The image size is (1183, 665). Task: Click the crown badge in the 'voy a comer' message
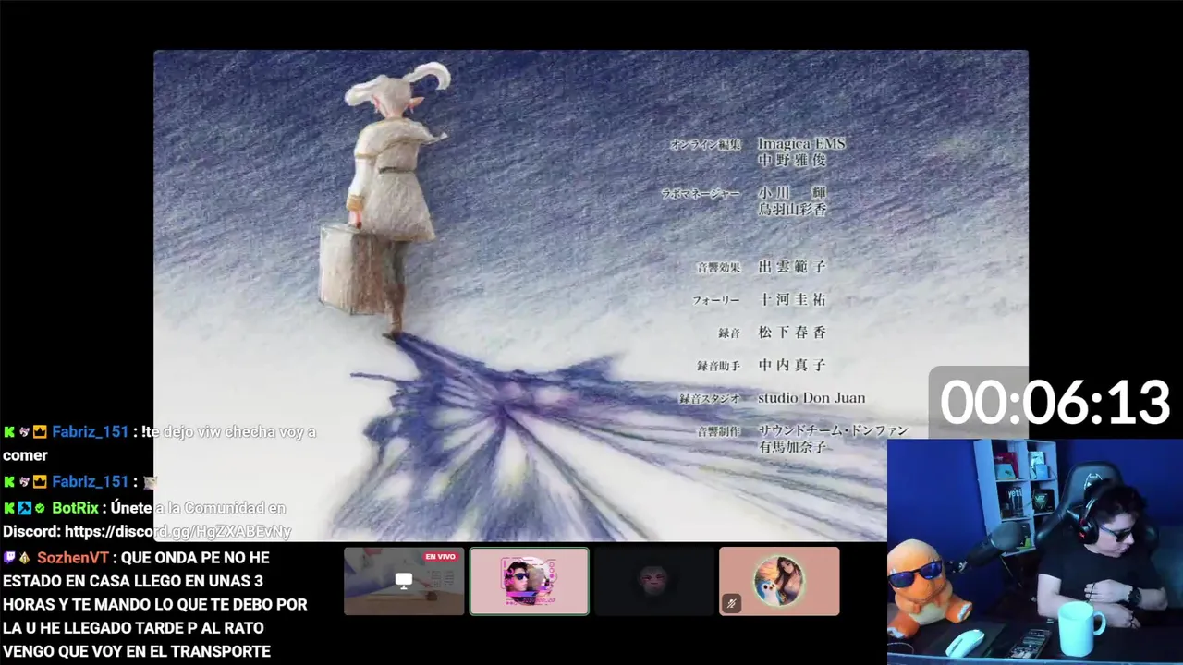(x=40, y=431)
